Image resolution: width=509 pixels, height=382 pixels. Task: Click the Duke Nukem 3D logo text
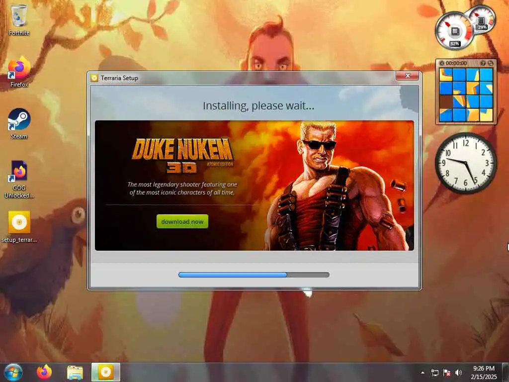pos(182,155)
